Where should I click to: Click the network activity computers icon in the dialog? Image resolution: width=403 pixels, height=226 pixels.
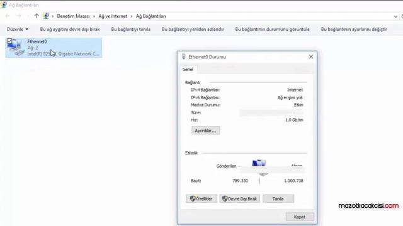tap(259, 163)
